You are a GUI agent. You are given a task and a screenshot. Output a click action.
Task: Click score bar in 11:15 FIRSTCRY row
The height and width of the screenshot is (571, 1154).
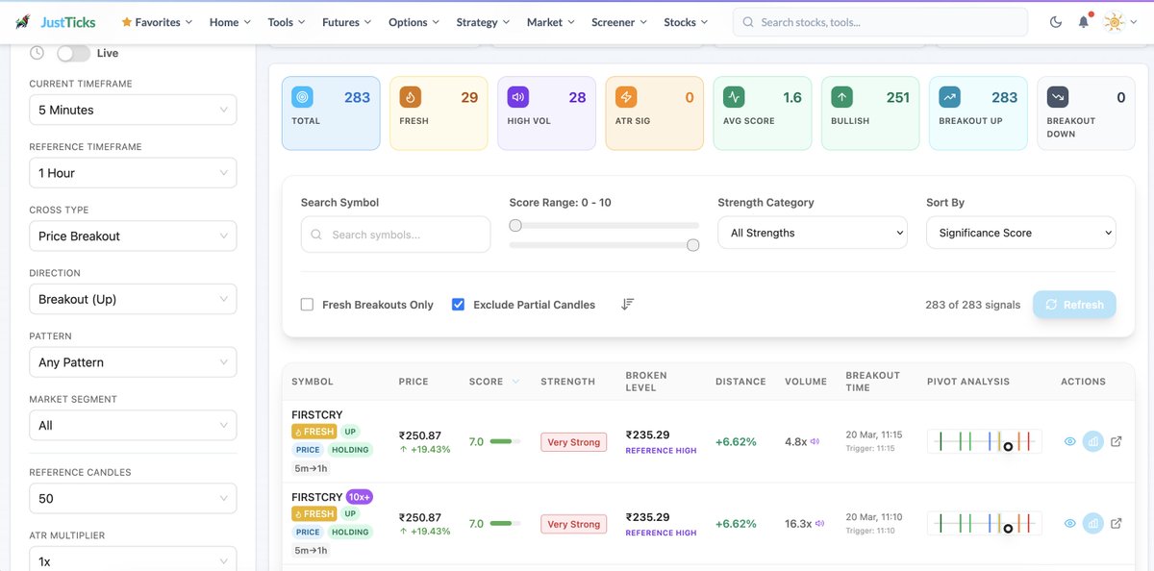[x=505, y=442]
